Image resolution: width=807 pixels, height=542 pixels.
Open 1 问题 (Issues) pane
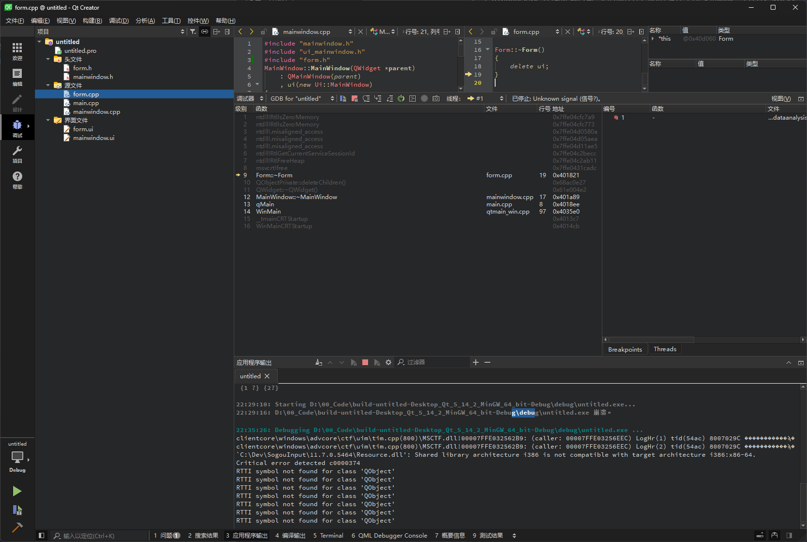tap(167, 535)
